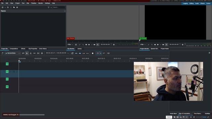
Task: Open project monitor play options dropdown arrow
Action: coord(160,45)
